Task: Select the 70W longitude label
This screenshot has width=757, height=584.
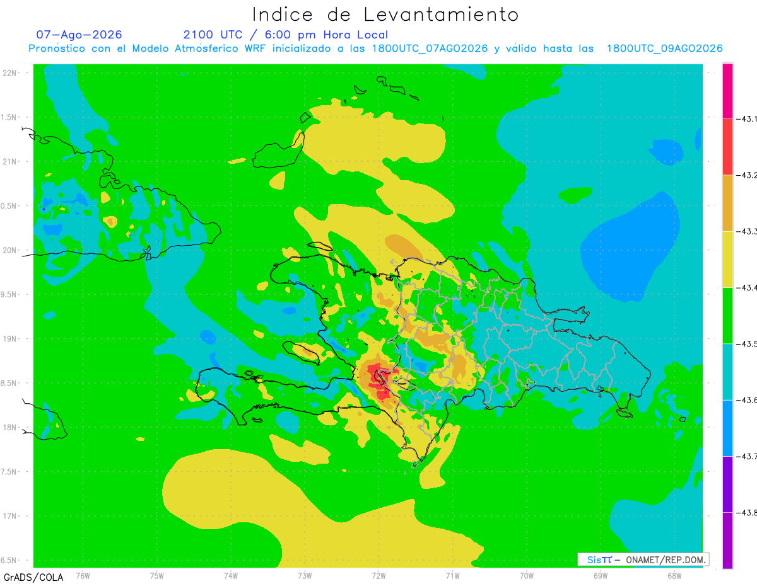Action: pos(527,575)
